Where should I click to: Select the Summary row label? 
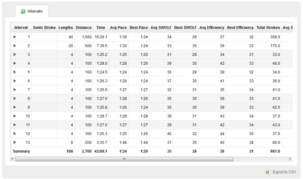[x=21, y=151]
